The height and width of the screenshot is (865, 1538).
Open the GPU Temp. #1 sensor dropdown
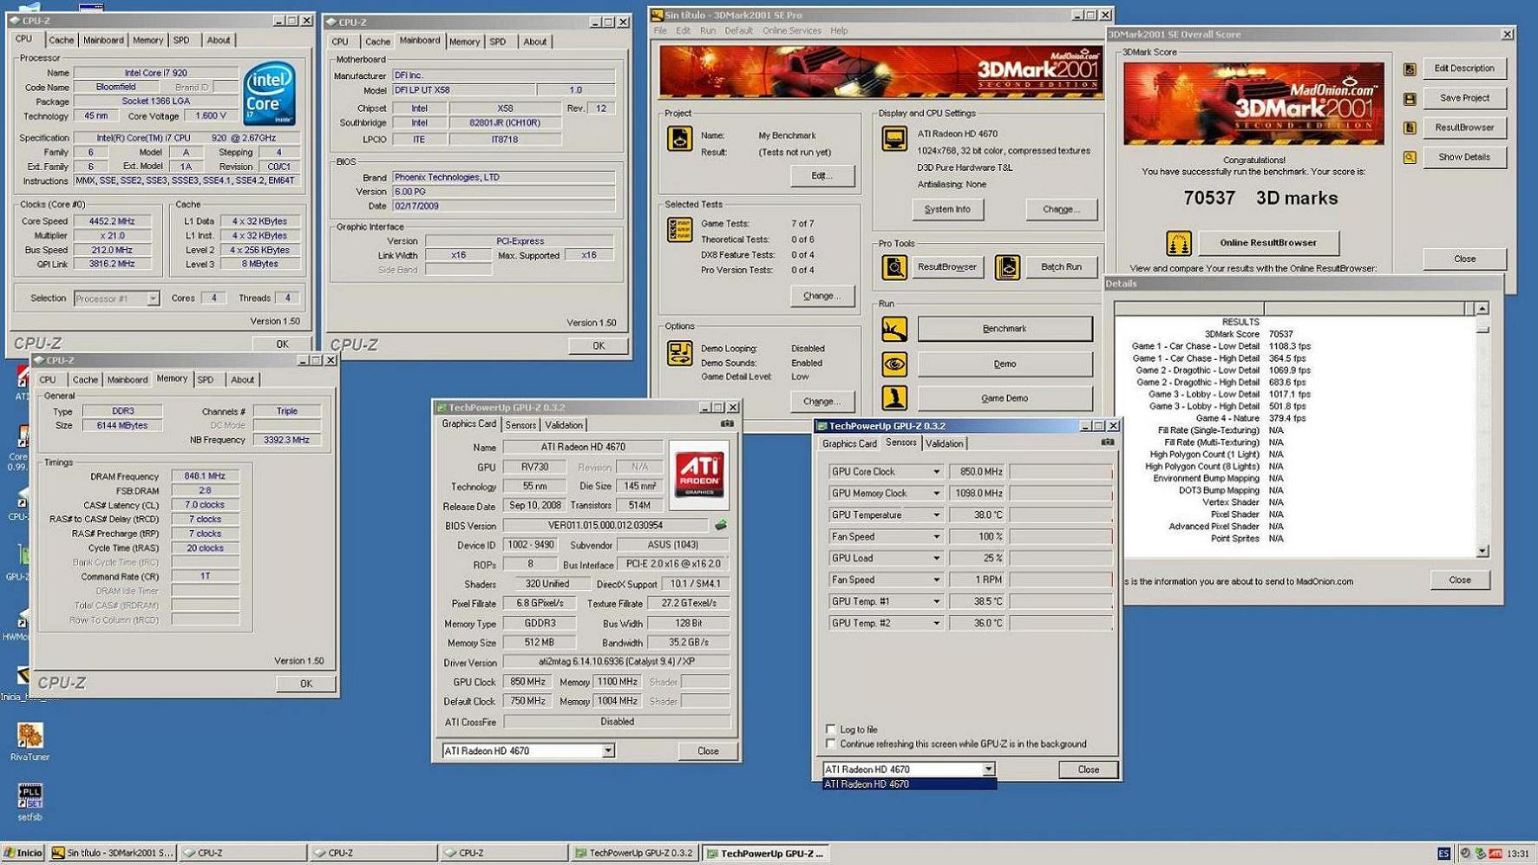coord(936,601)
